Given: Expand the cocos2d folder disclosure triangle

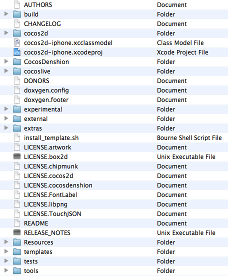Looking at the screenshot, I should pyautogui.click(x=6, y=32).
